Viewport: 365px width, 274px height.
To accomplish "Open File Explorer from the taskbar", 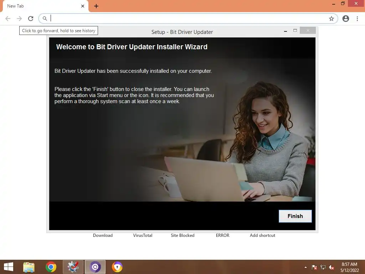I will 29,267.
